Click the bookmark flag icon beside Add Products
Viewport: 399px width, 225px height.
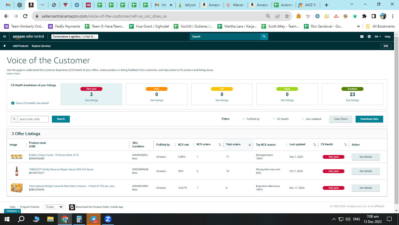coord(4,46)
